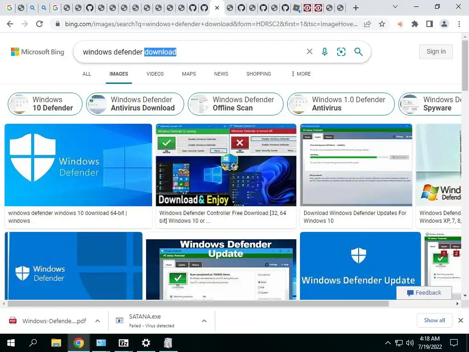
Task: Click the browser address bar URL
Action: pyautogui.click(x=211, y=24)
